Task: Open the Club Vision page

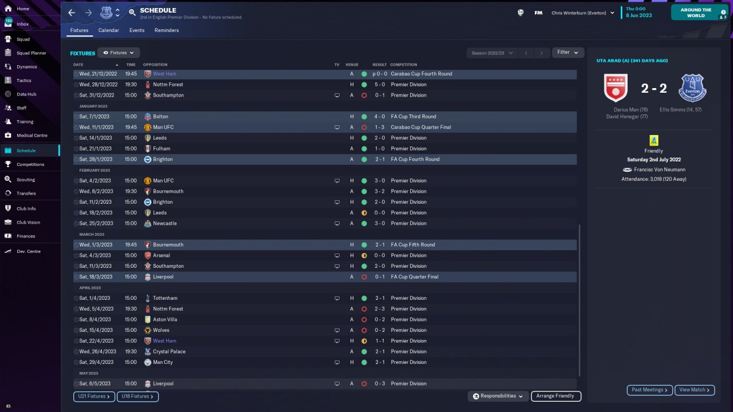Action: coord(28,223)
